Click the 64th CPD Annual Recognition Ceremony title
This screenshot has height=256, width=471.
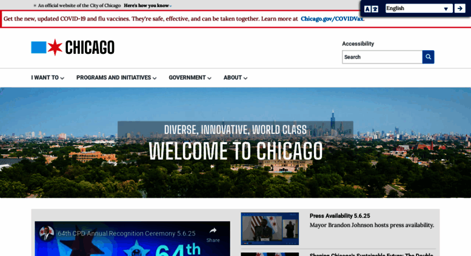pyautogui.click(x=127, y=233)
